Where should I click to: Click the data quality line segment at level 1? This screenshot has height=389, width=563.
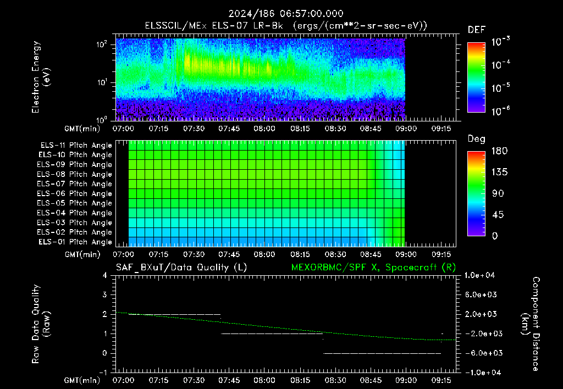click(272, 334)
